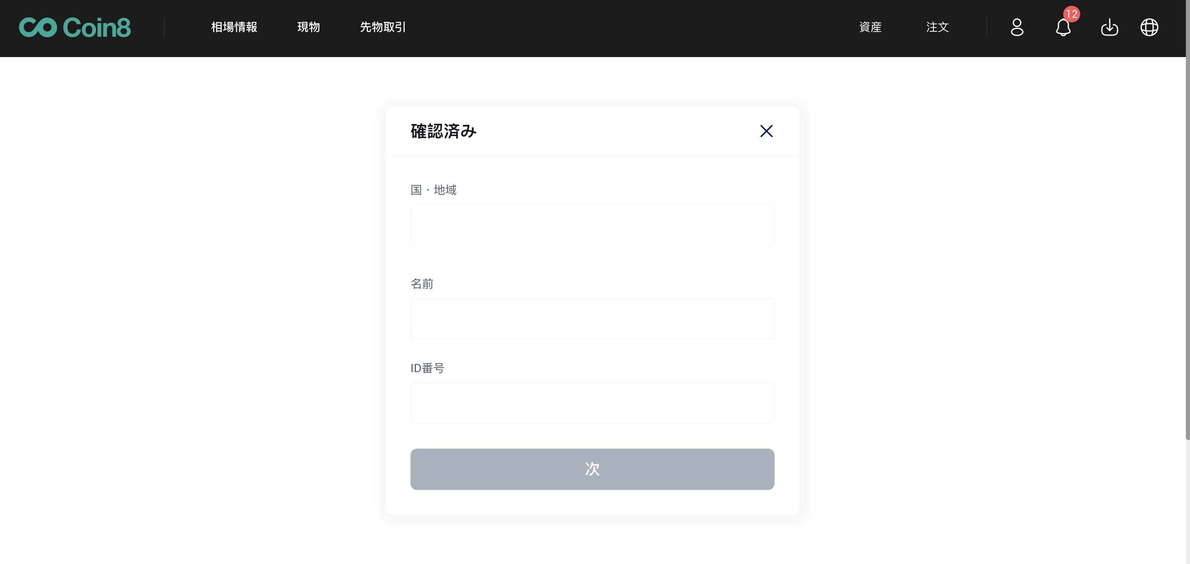Open the 注文 orders menu

pos(937,27)
